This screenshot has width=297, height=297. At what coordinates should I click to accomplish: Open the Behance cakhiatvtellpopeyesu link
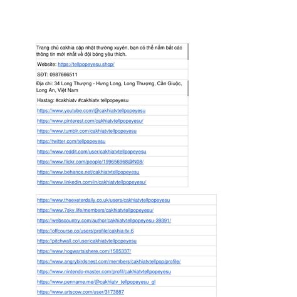point(88,172)
